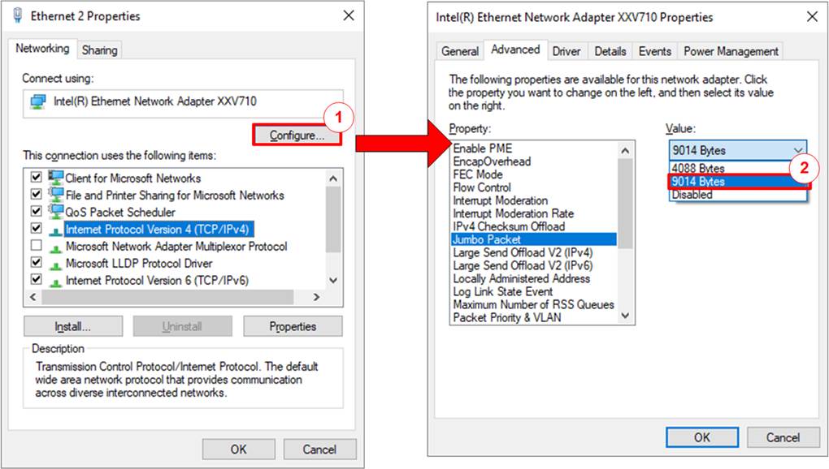Viewport: 829px width, 469px height.
Task: Click the Client for Microsoft Networks icon
Action: tap(55, 177)
